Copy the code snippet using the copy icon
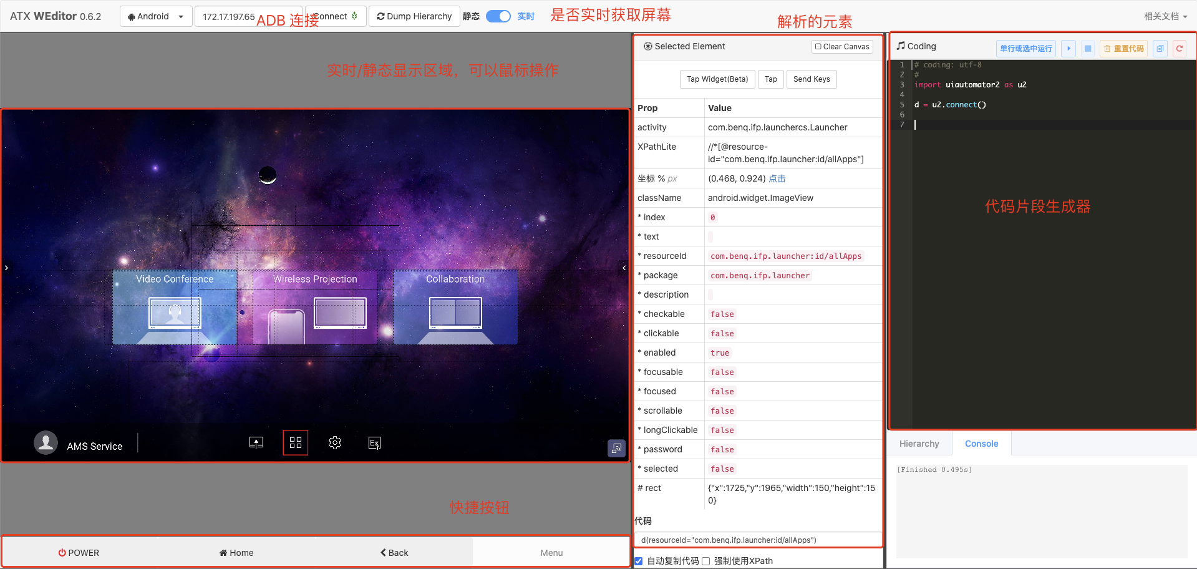This screenshot has height=569, width=1197. tap(1160, 48)
